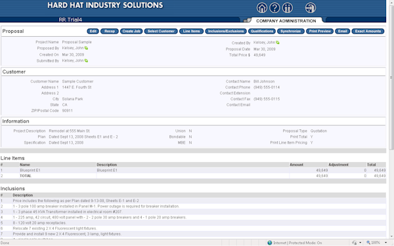This screenshot has width=394, height=246.
Task: Select the Company Administration tab
Action: point(286,21)
